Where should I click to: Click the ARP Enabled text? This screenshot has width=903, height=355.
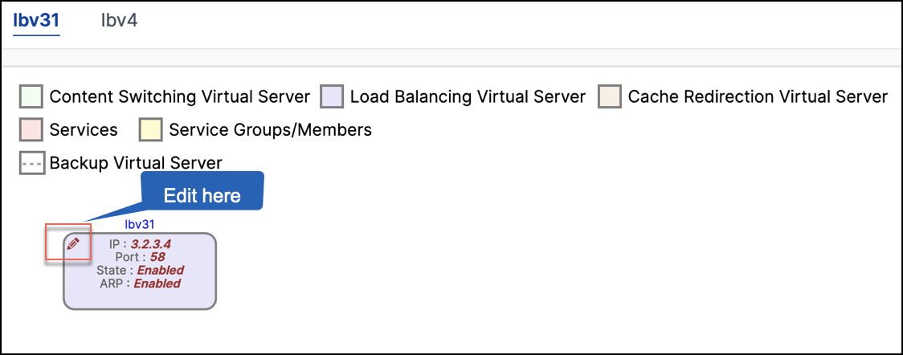(x=157, y=283)
